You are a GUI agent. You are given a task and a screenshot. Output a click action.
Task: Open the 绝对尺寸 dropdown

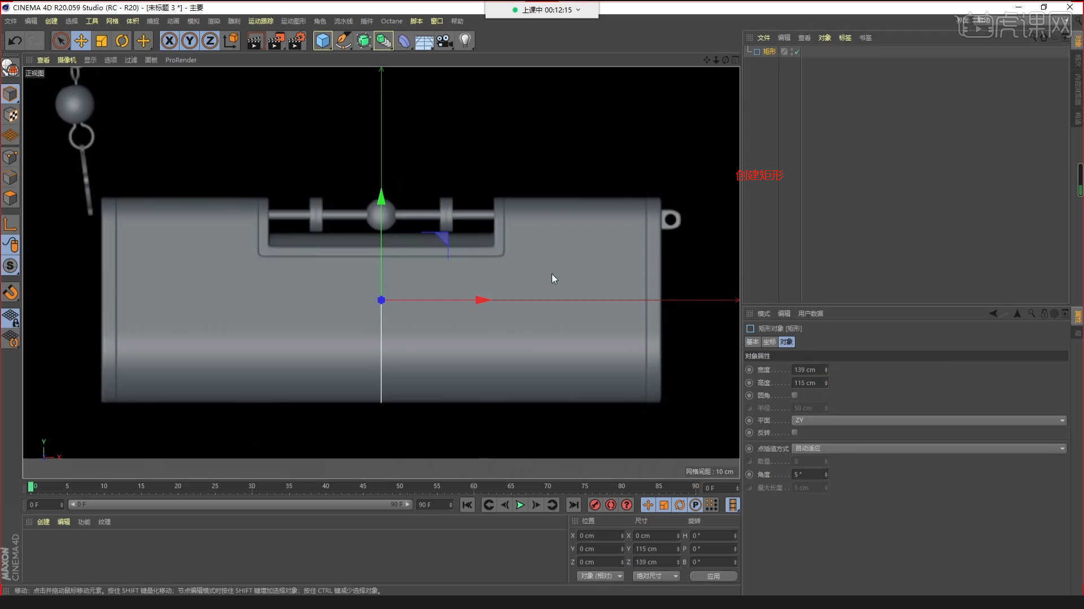pyautogui.click(x=656, y=576)
